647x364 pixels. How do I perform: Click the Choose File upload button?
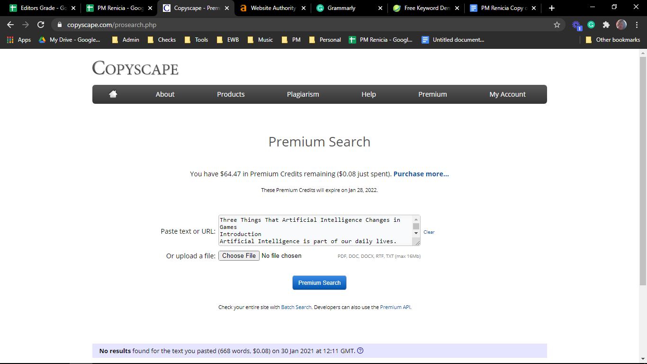[239, 256]
